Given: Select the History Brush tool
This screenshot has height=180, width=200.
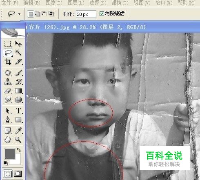Looking at the screenshot, I should coord(18,82).
